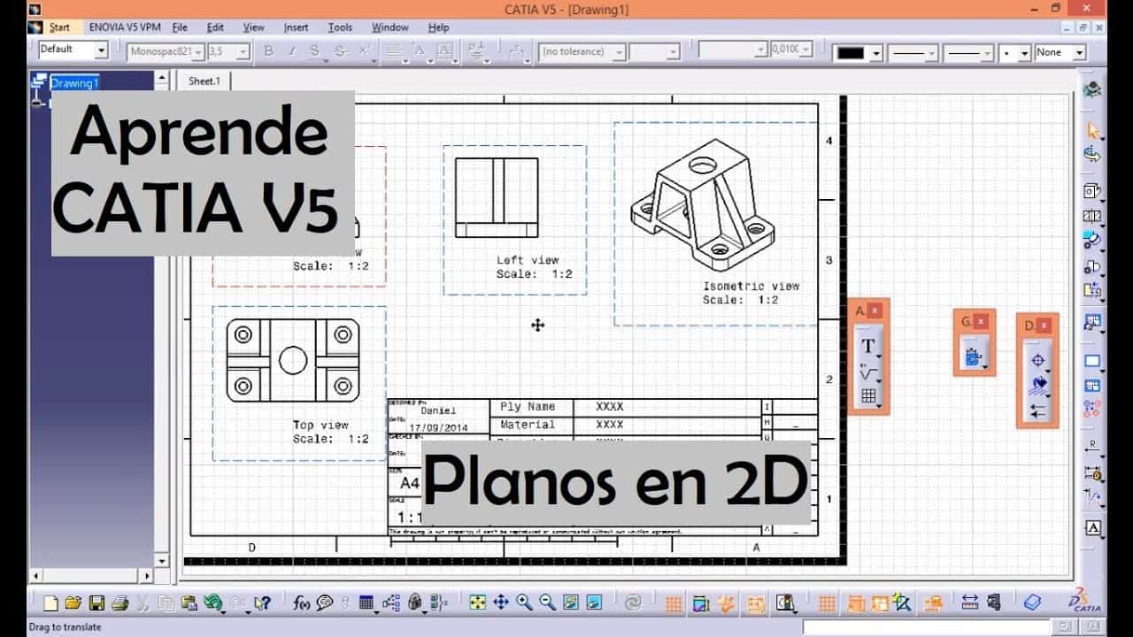Print the drawing sheet
1133x637 pixels.
tap(119, 603)
